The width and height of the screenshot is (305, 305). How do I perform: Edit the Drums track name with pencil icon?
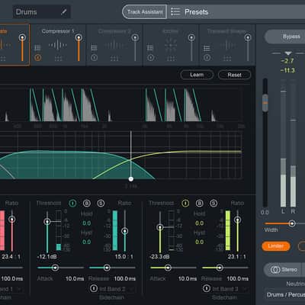click(64, 11)
